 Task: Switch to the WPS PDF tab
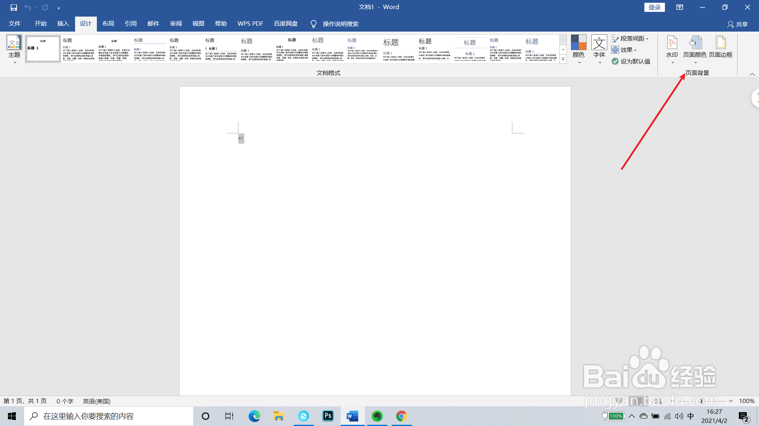[250, 24]
